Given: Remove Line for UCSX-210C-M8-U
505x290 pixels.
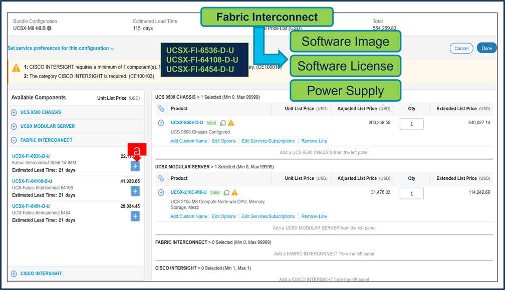Looking at the screenshot, I should click(314, 216).
